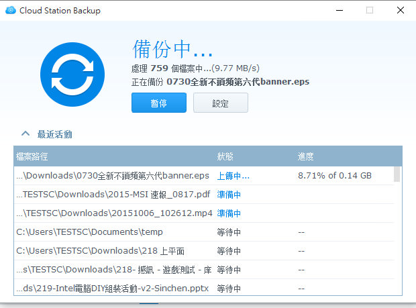Click the activity list scrollbar thumb

point(397,174)
